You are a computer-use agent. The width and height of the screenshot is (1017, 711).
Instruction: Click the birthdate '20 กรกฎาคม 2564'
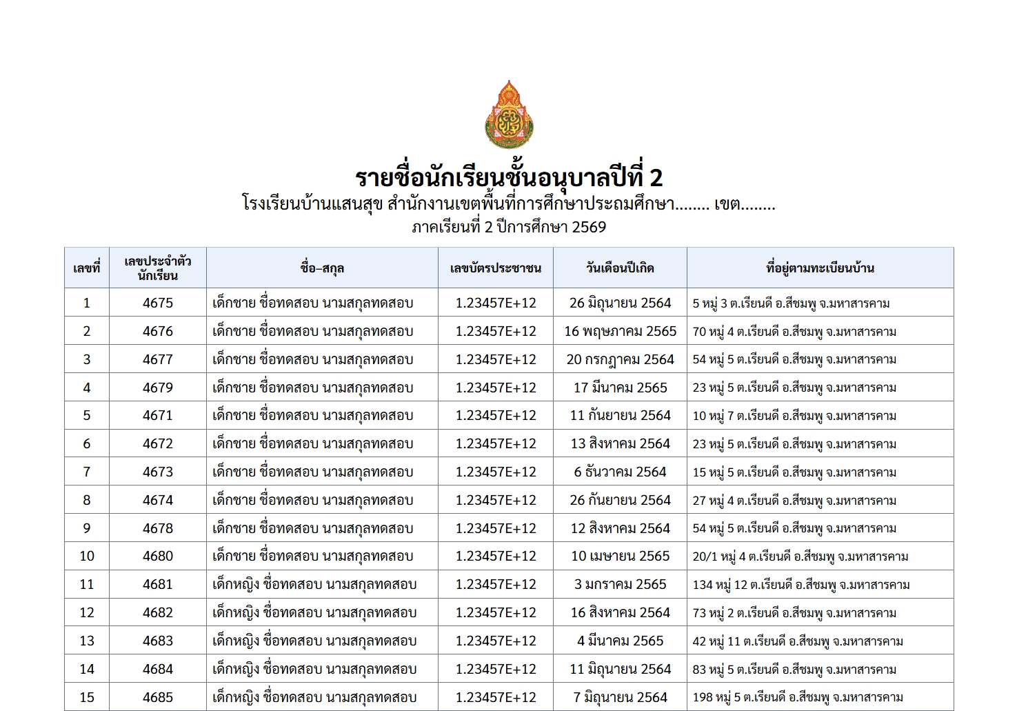pyautogui.click(x=620, y=359)
